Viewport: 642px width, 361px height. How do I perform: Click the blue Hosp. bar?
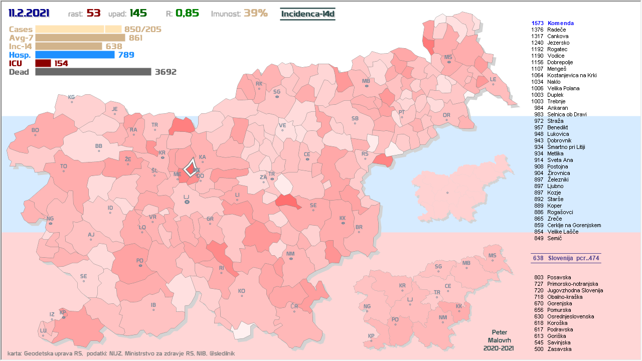[x=75, y=55]
